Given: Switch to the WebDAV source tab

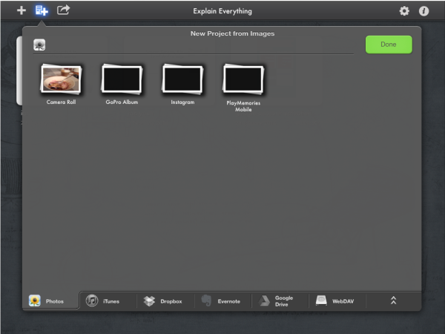Looking at the screenshot, I should click(x=337, y=301).
